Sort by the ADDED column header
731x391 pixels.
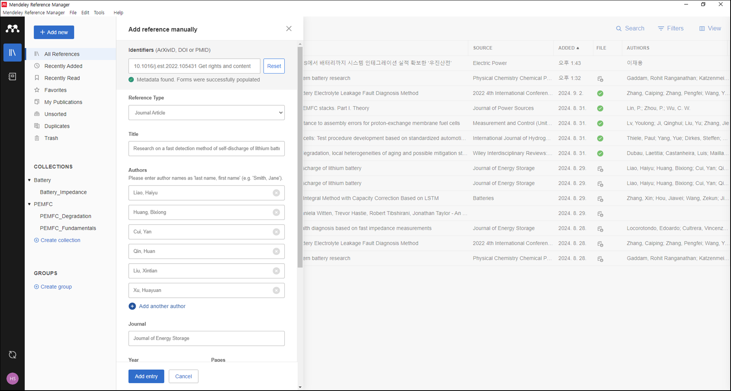pyautogui.click(x=569, y=48)
